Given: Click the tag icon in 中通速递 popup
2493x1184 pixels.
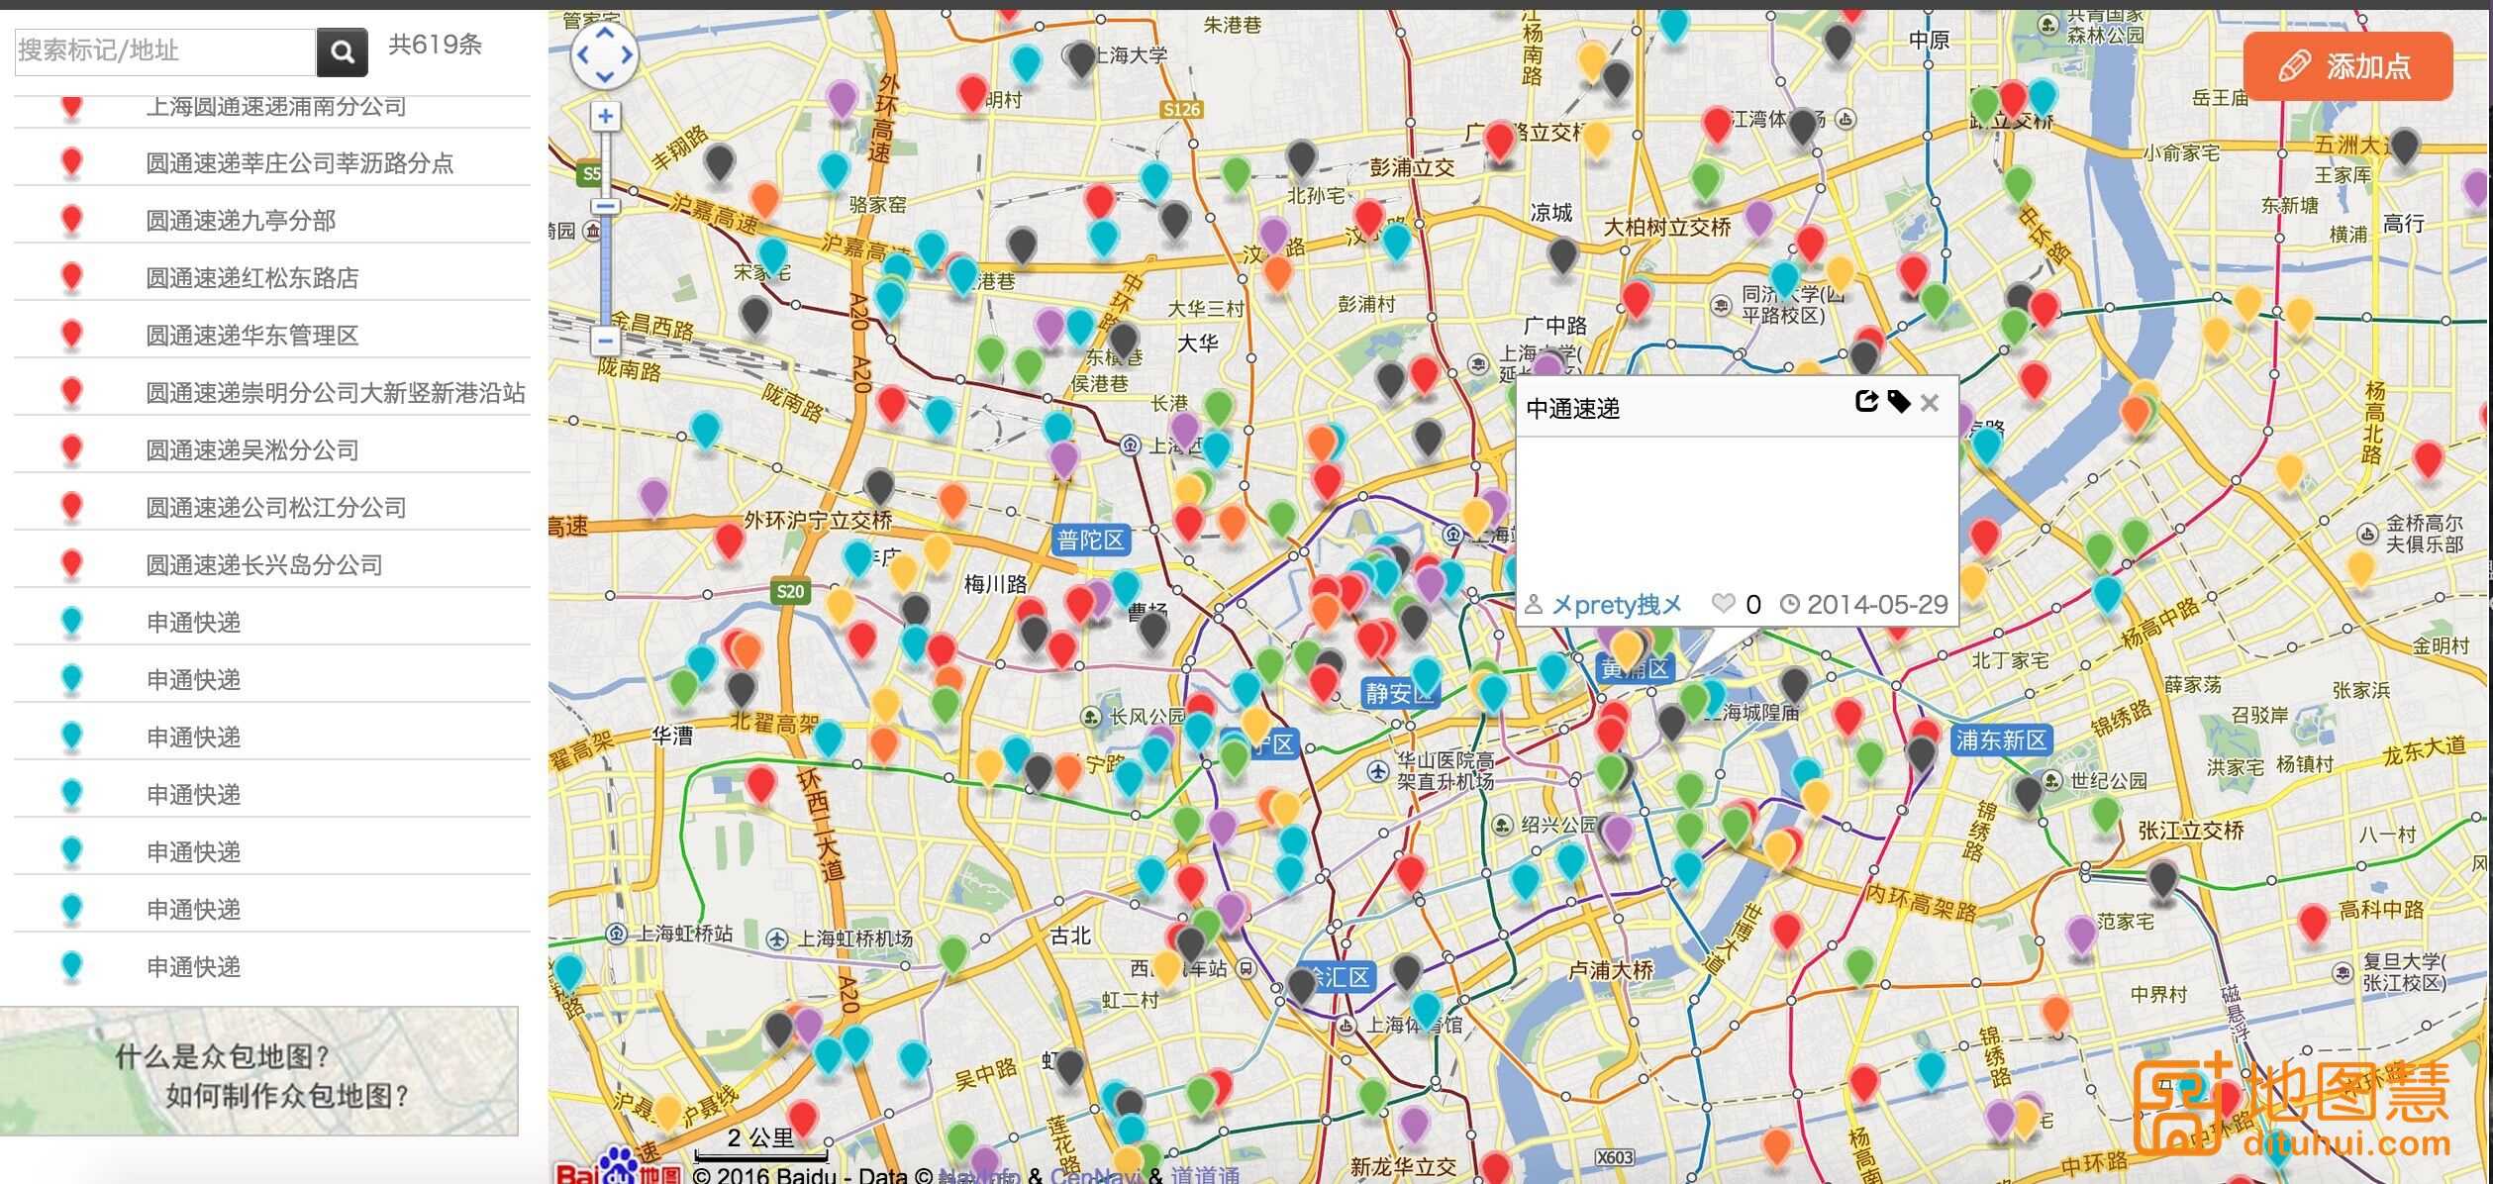Looking at the screenshot, I should 1898,402.
